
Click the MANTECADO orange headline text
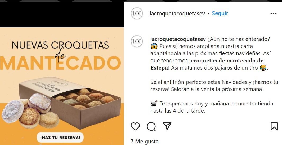60,63
